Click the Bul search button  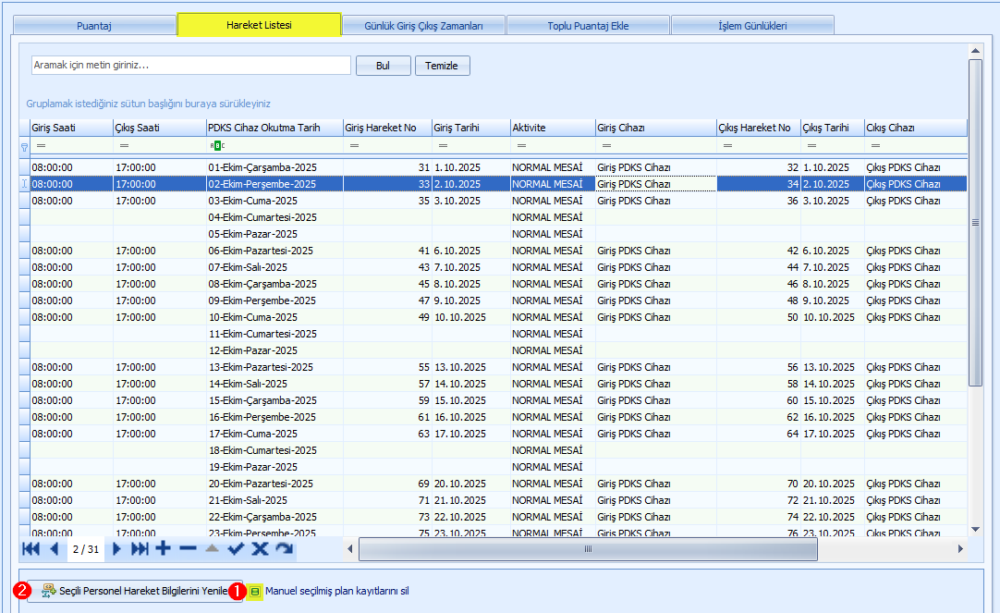(x=383, y=66)
